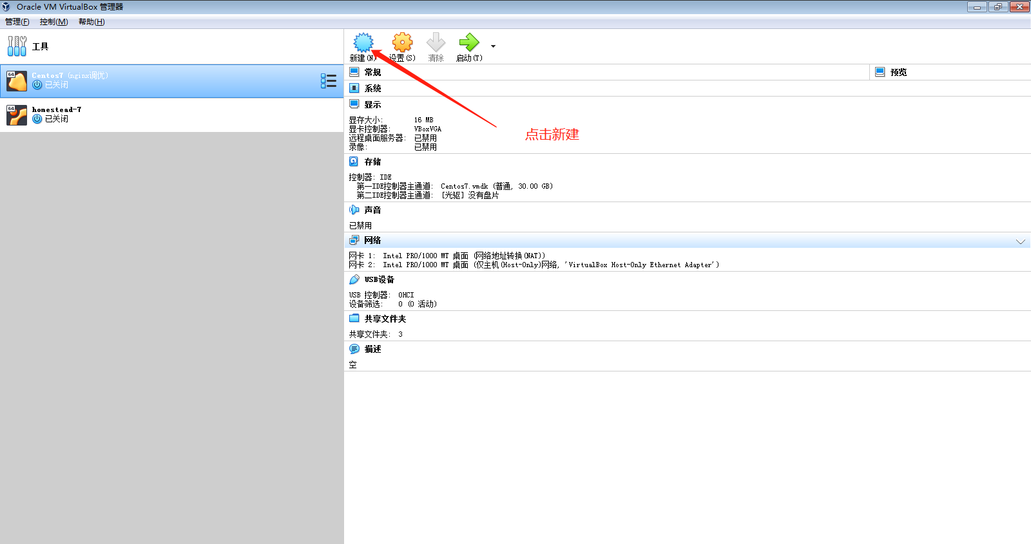Click the Centos7.vmdk storage entry
The height and width of the screenshot is (544, 1031).
[x=497, y=186]
